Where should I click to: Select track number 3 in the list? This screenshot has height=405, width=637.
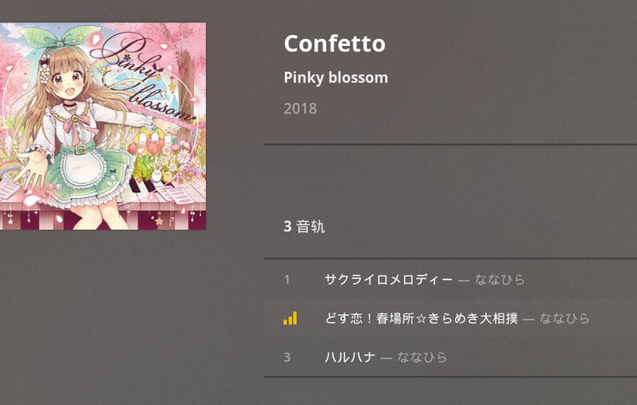(287, 357)
